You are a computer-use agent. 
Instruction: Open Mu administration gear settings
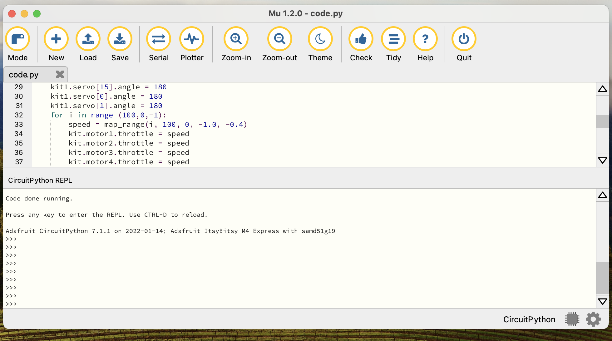pyautogui.click(x=593, y=319)
